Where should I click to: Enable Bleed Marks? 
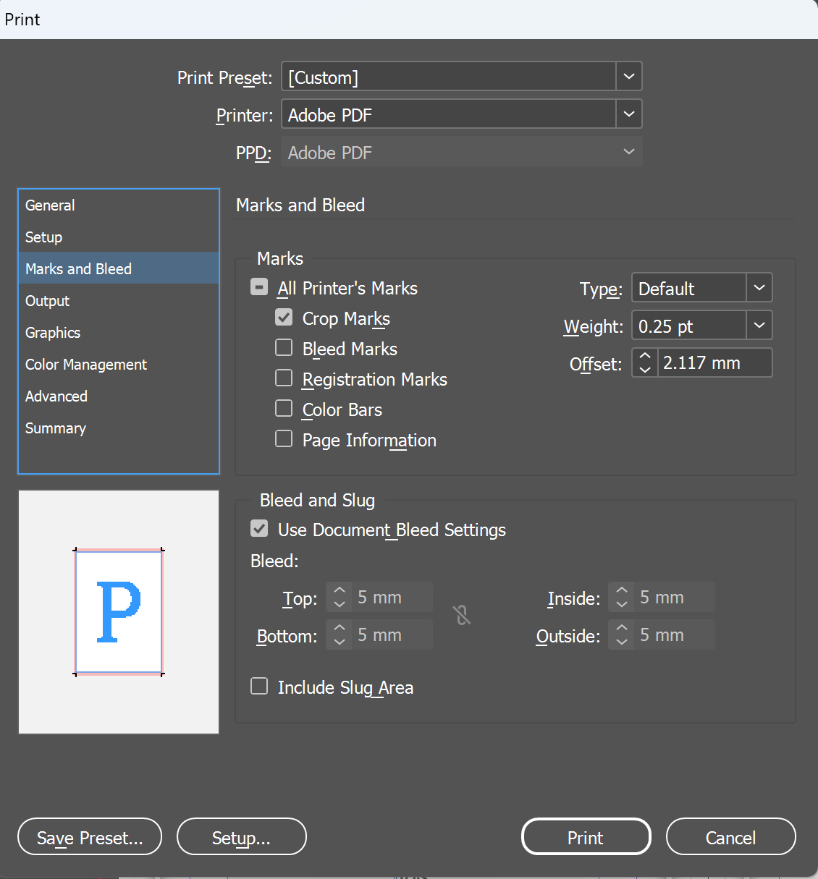click(284, 348)
